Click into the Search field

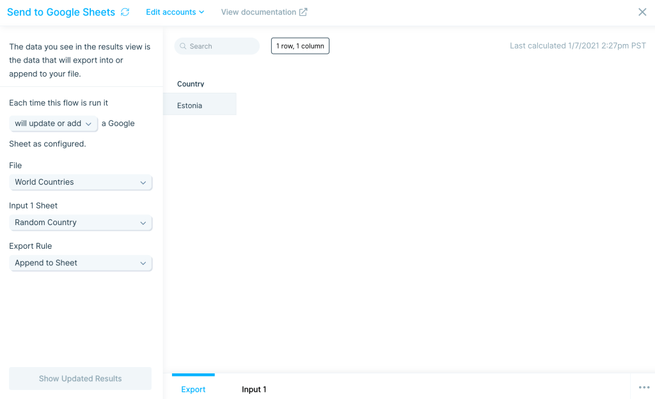[221, 47]
